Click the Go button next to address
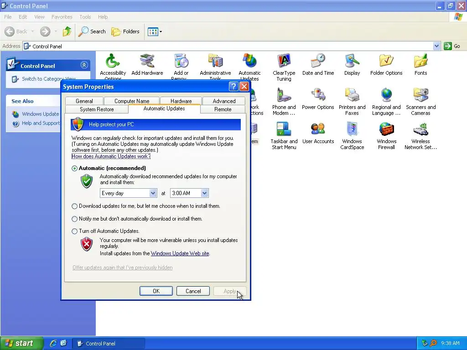Viewport: 467px width, 350px height. tap(452, 46)
